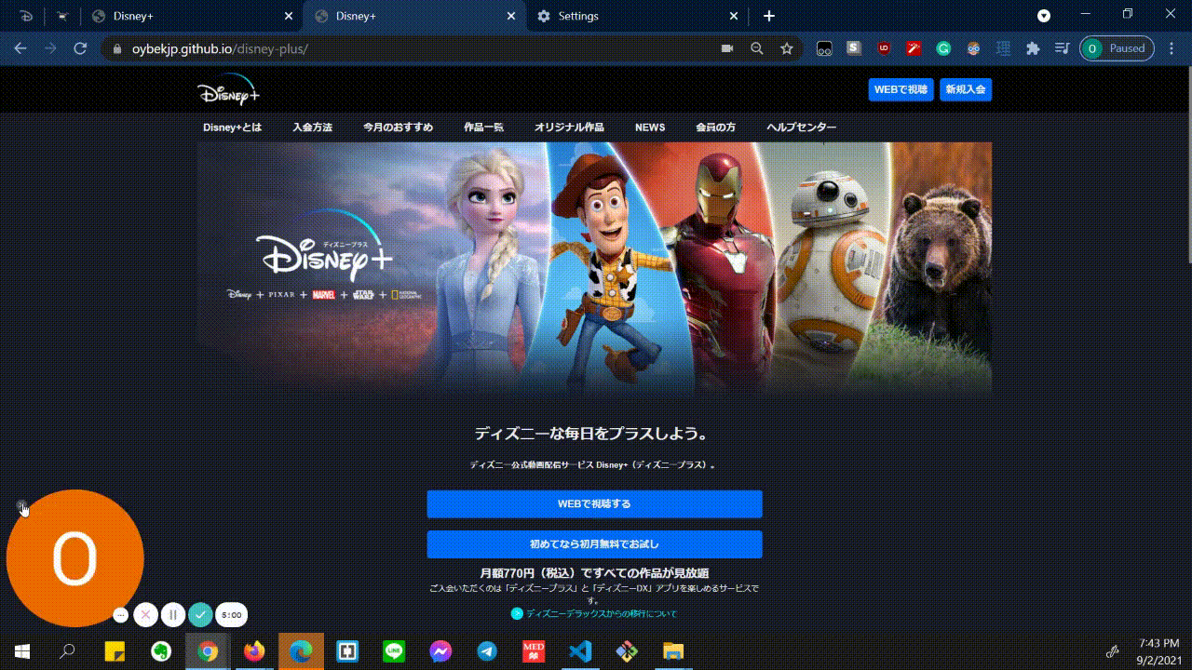
Task: Open the 入会方法 menu item
Action: click(312, 127)
